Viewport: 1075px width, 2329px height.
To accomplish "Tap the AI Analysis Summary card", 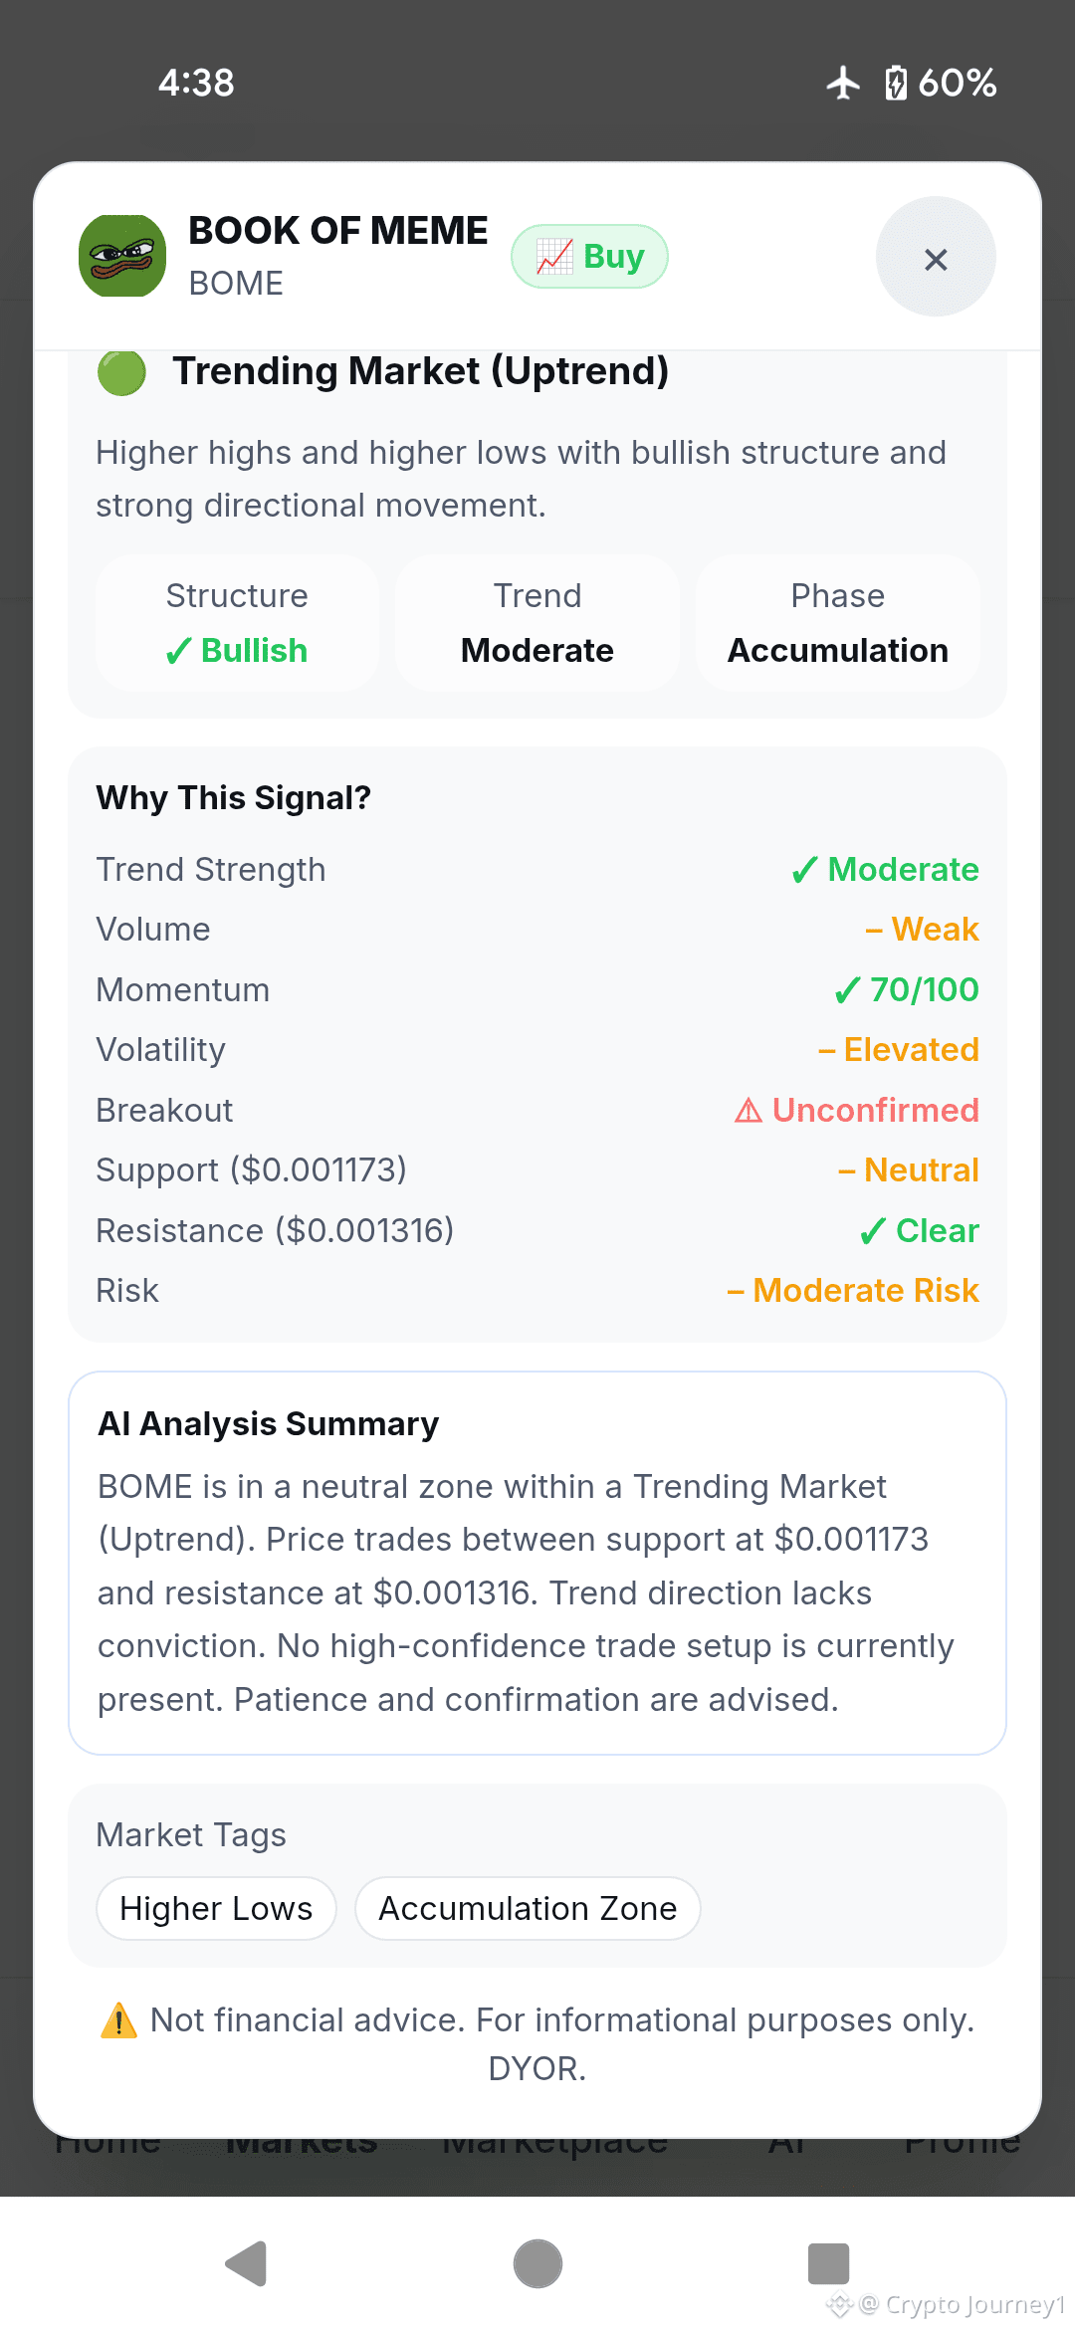I will click(537, 1563).
